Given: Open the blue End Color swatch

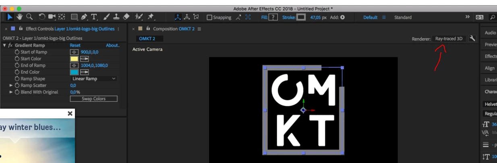Looking at the screenshot, I should click(74, 72).
